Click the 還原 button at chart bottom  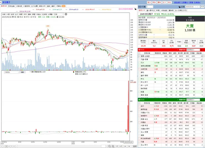(x=135, y=146)
